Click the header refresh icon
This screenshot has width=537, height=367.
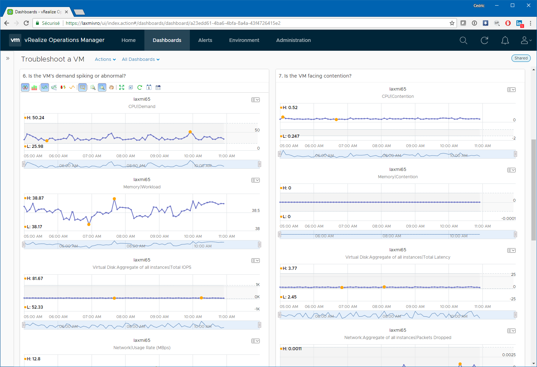pos(484,41)
